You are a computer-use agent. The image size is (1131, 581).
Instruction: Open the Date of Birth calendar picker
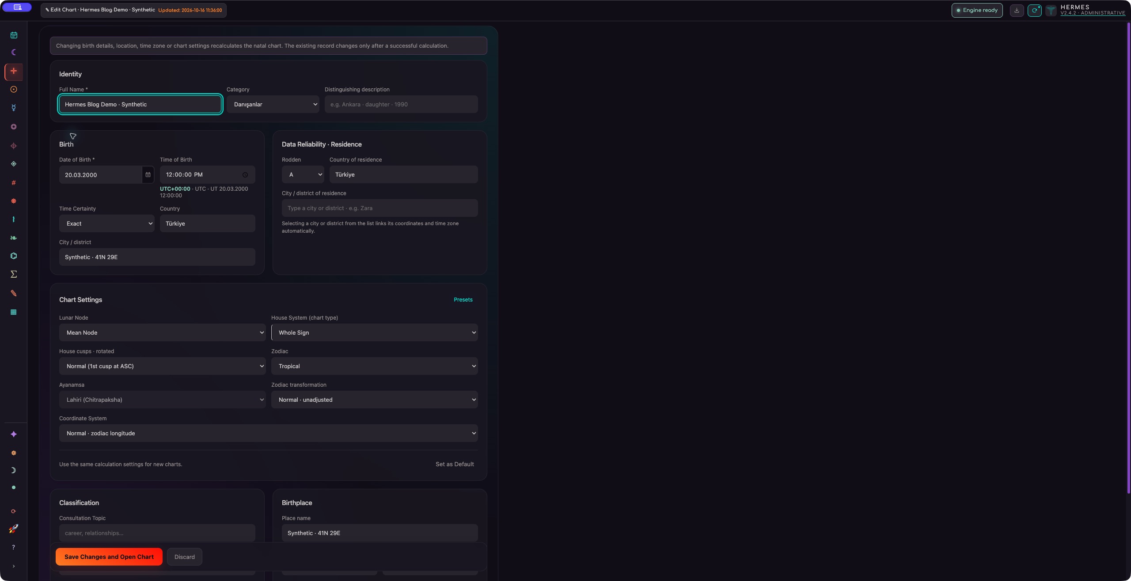pos(148,175)
